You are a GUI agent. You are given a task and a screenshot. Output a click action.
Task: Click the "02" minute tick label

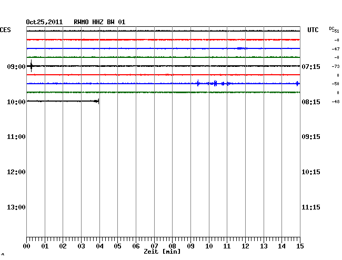63,246
